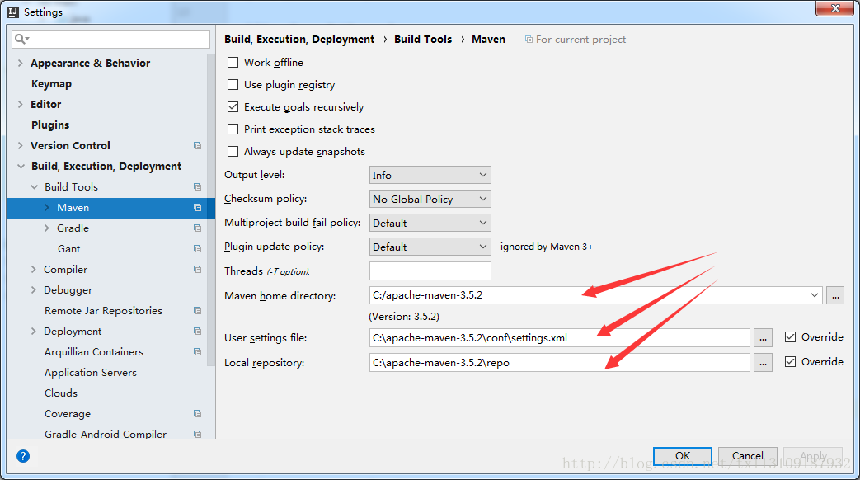
Task: Click project-level icon beside Gradle-Android Compiler
Action: click(x=197, y=434)
